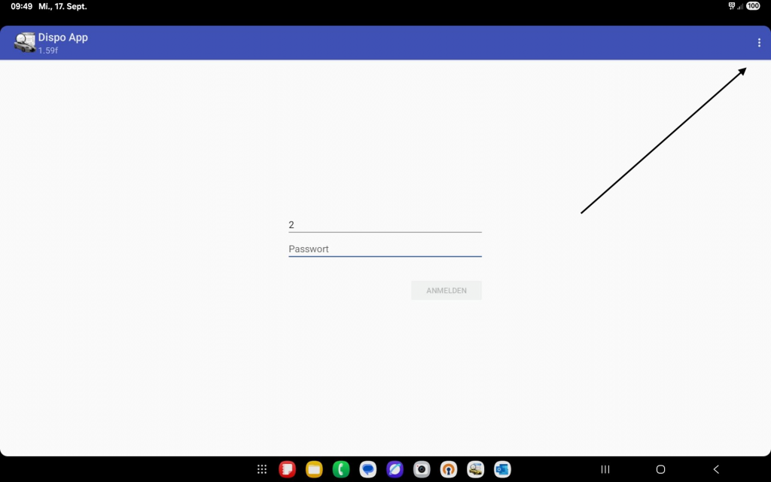Tap the Dispo App truck logo

(24, 43)
